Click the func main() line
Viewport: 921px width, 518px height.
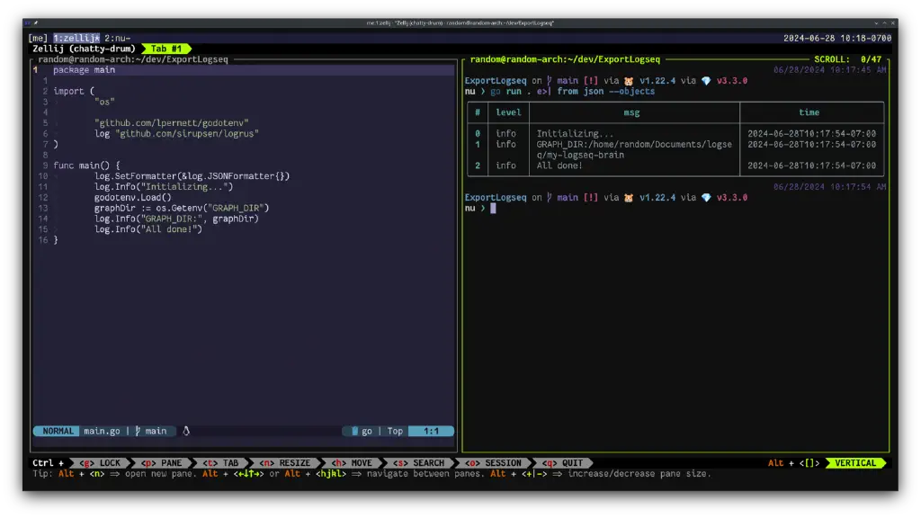click(x=86, y=165)
